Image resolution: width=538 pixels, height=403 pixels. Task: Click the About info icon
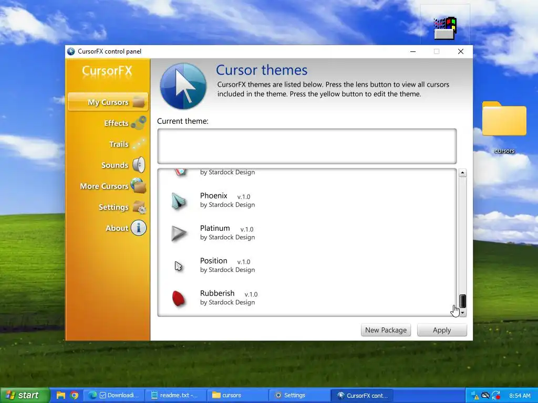139,228
